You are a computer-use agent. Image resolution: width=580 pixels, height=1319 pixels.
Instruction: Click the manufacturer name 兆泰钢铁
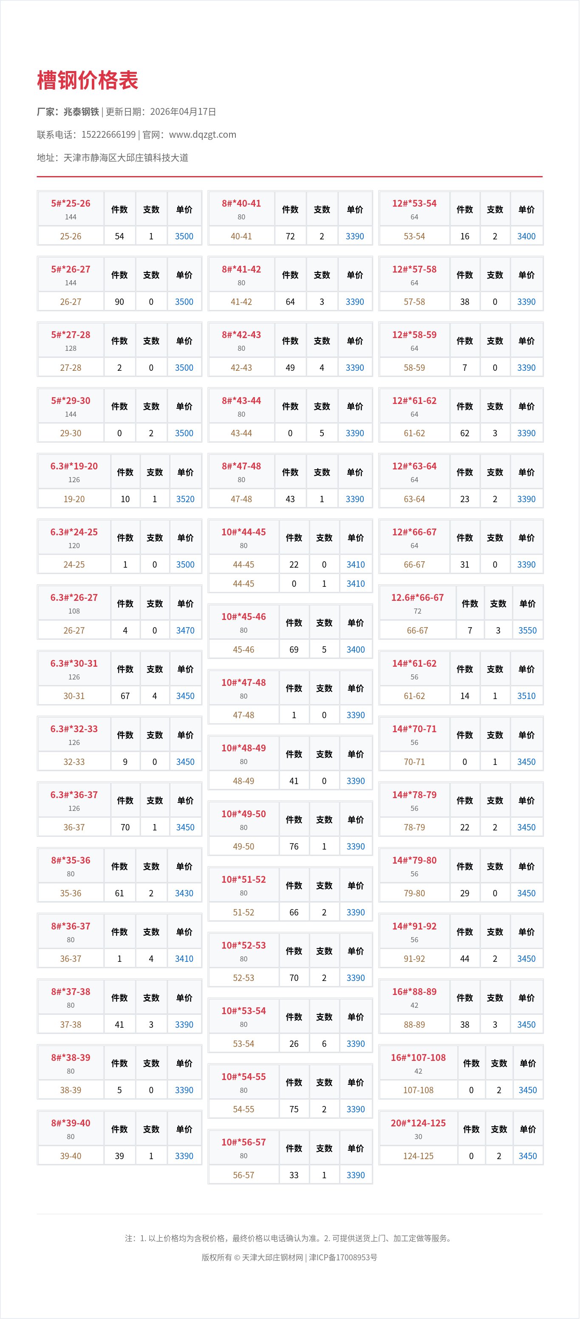[81, 112]
